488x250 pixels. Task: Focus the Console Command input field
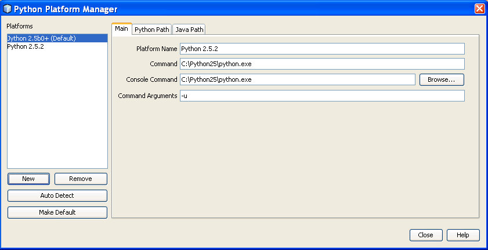(x=298, y=79)
